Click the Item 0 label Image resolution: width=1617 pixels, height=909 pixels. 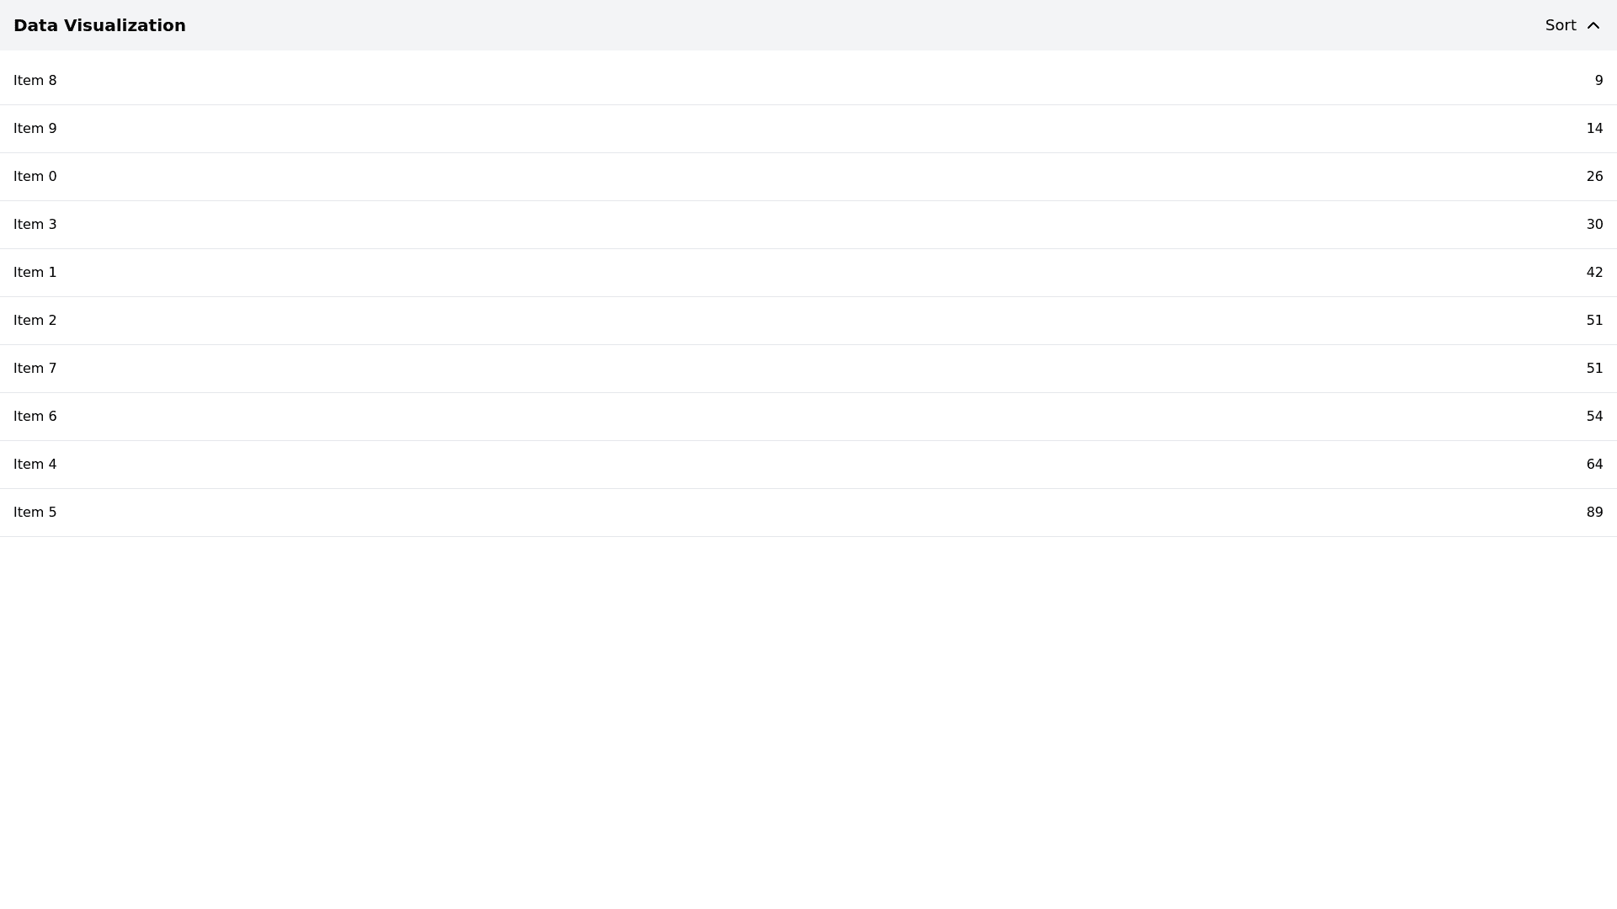click(35, 177)
